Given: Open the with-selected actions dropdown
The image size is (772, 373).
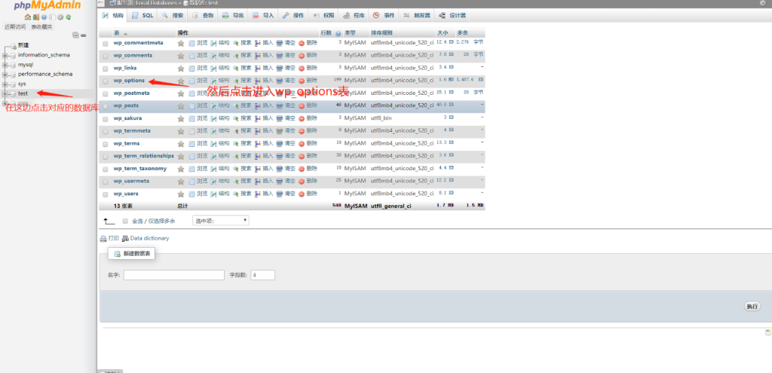Looking at the screenshot, I should [221, 221].
